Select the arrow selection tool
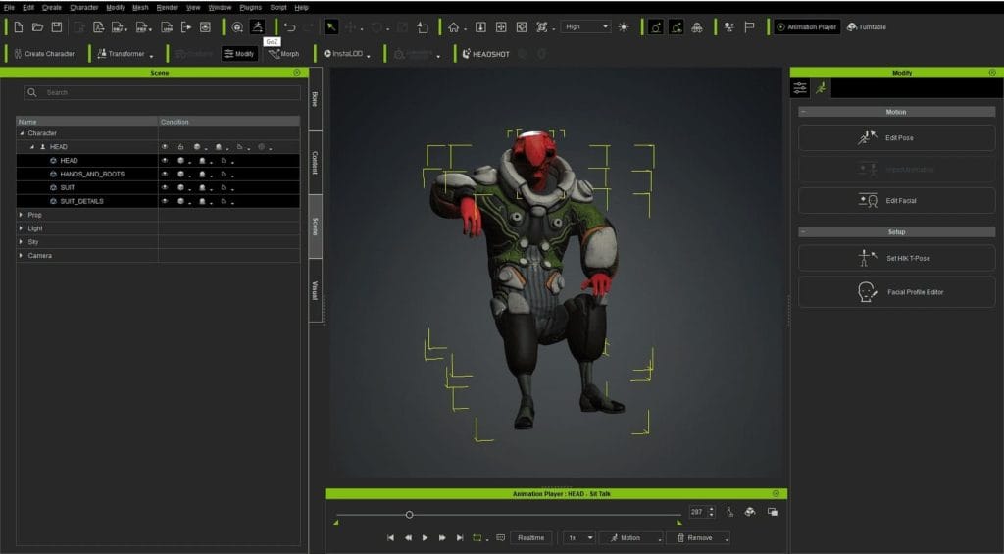Viewport: 1004px width, 554px height. pyautogui.click(x=331, y=27)
